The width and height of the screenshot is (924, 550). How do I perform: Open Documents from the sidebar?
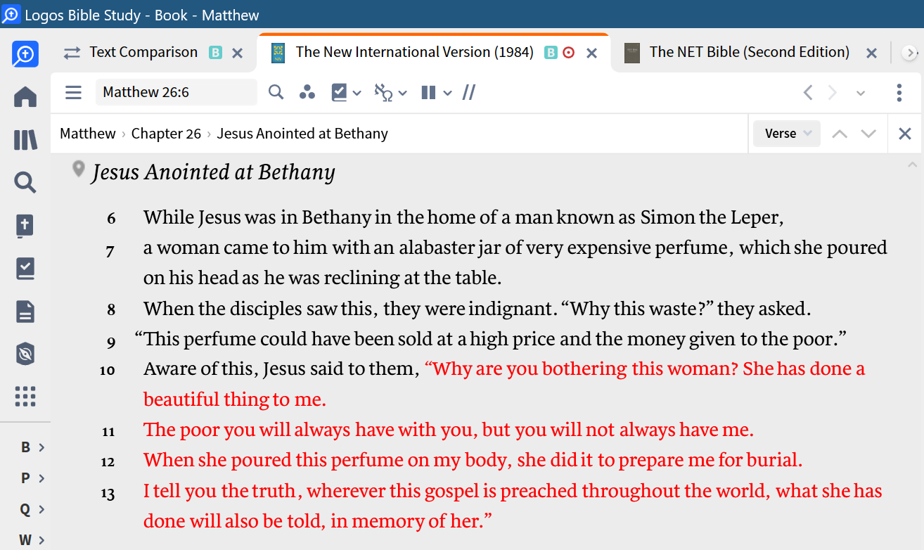point(25,311)
